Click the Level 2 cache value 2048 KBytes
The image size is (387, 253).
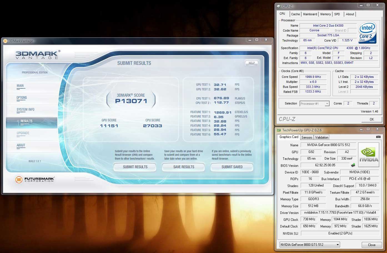pyautogui.click(x=364, y=87)
